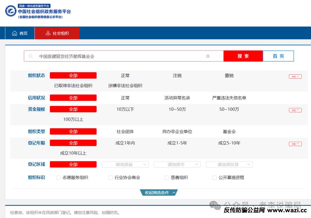Open the 请选择省 province dropdown

pos(125,164)
